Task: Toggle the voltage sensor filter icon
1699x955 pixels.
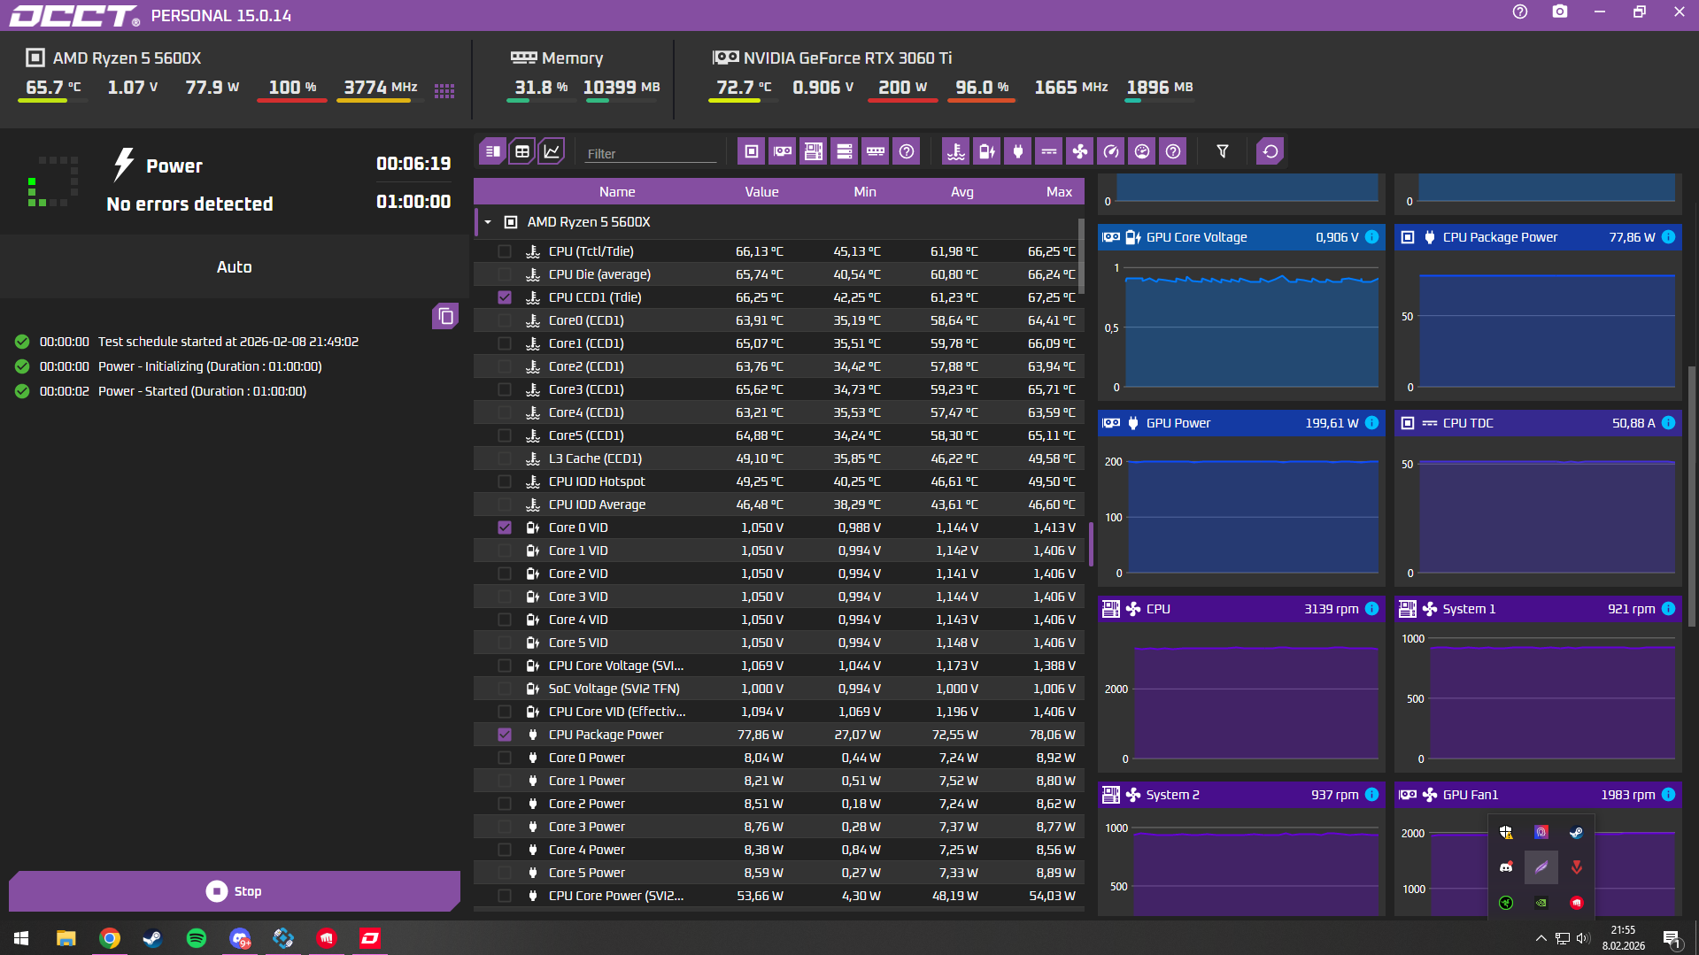Action: (987, 151)
